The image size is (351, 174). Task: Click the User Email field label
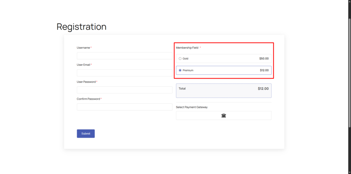83,65
